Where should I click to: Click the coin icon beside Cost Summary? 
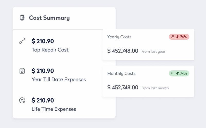(x=22, y=18)
